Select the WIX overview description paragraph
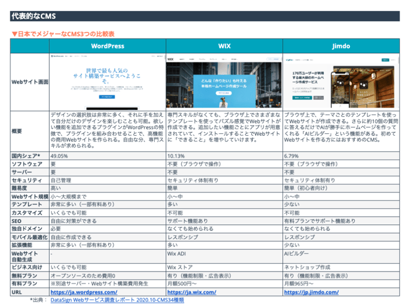Image resolution: width=409 pixels, height=307 pixels. click(224, 127)
